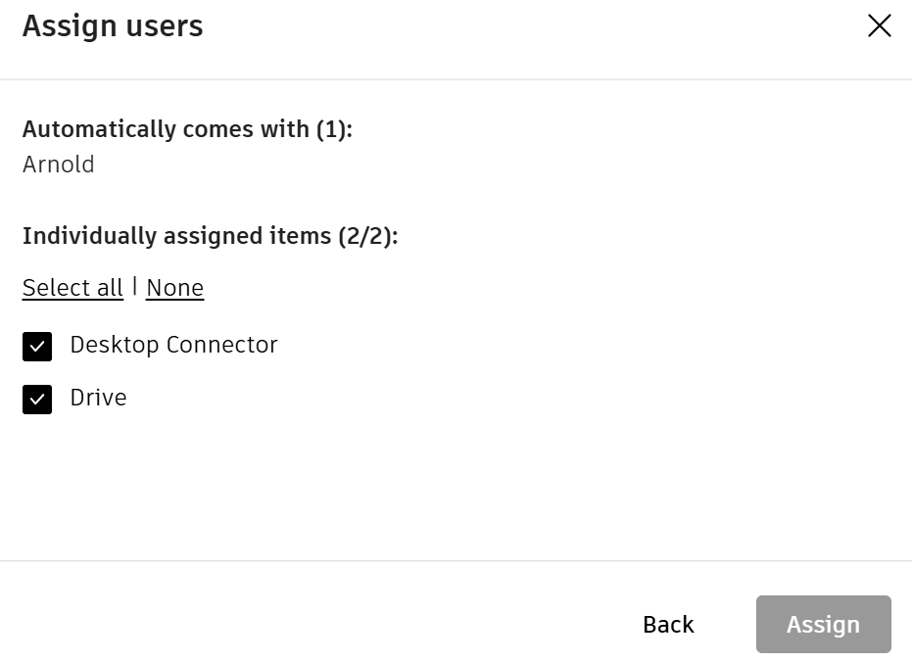Screen dimensions: 912x662
Task: Click the Assign users dialog title
Action: point(113,26)
